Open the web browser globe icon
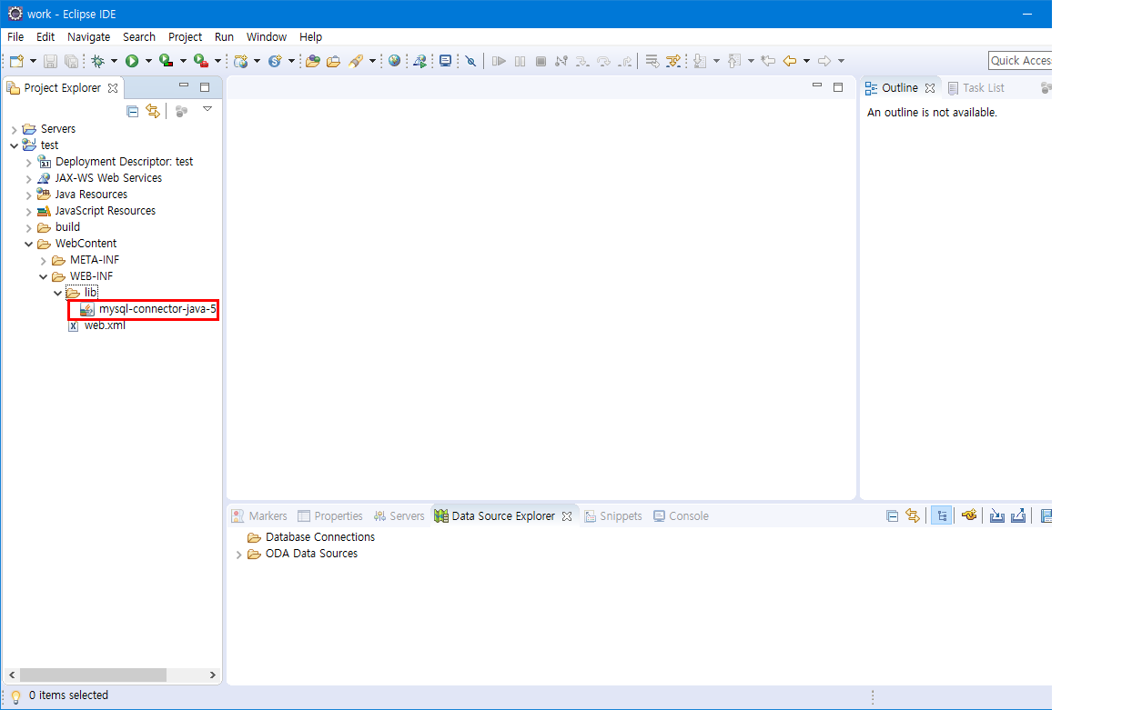The width and height of the screenshot is (1132, 710). [x=394, y=61]
